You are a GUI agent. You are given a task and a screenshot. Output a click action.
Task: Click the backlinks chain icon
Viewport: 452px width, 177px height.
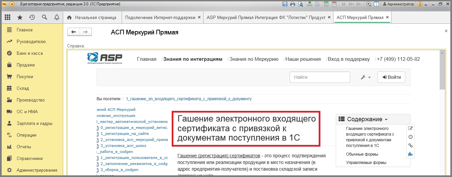[x=411, y=145]
